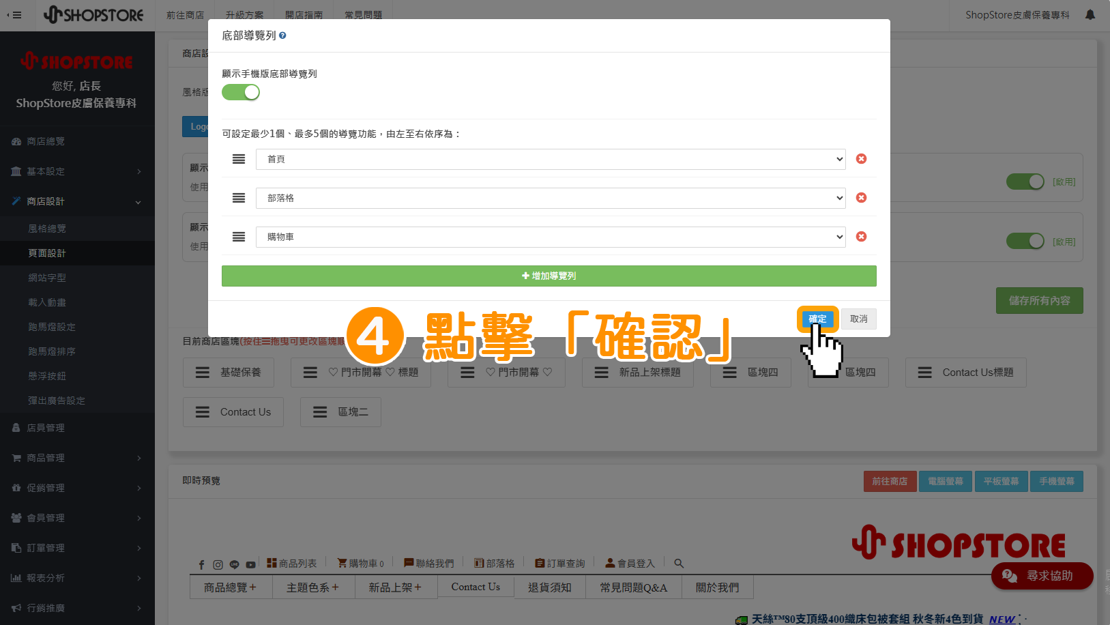Click the 尋求協助 chat button
This screenshot has width=1110, height=625.
coord(1042,576)
